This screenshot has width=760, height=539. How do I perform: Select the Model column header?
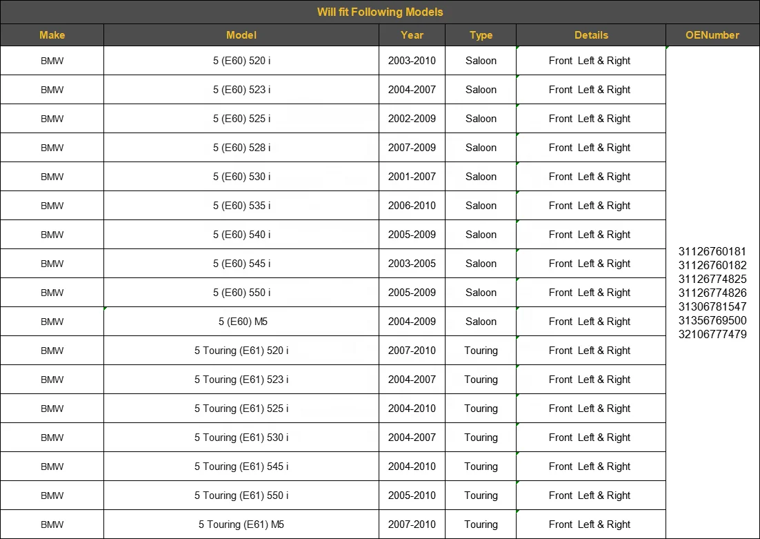(241, 35)
